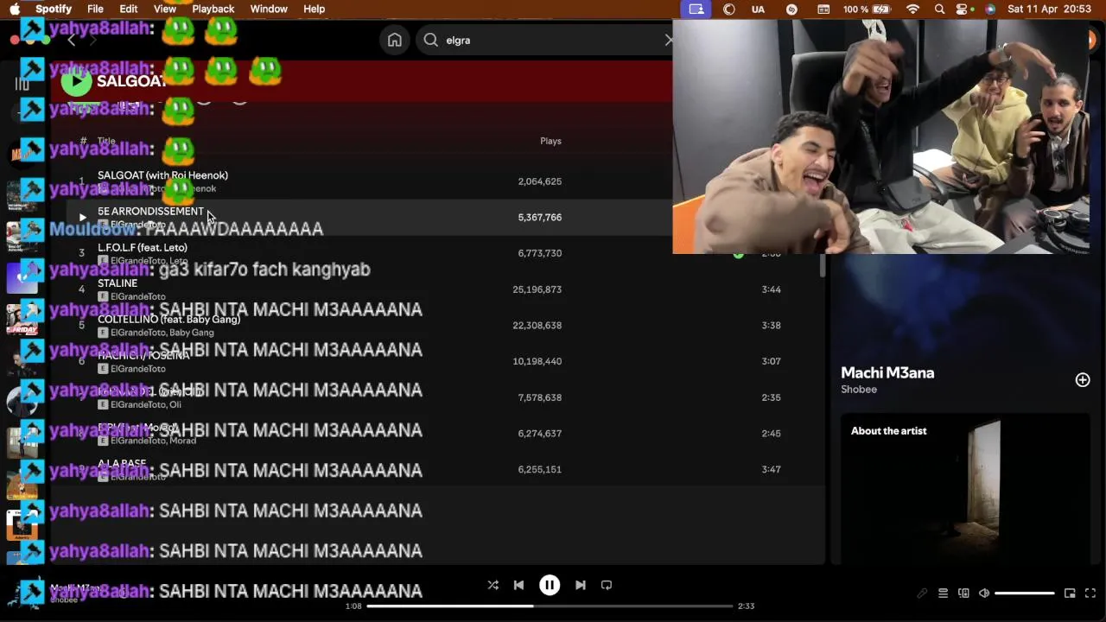
Task: Mute with the speaker volume icon
Action: [984, 593]
